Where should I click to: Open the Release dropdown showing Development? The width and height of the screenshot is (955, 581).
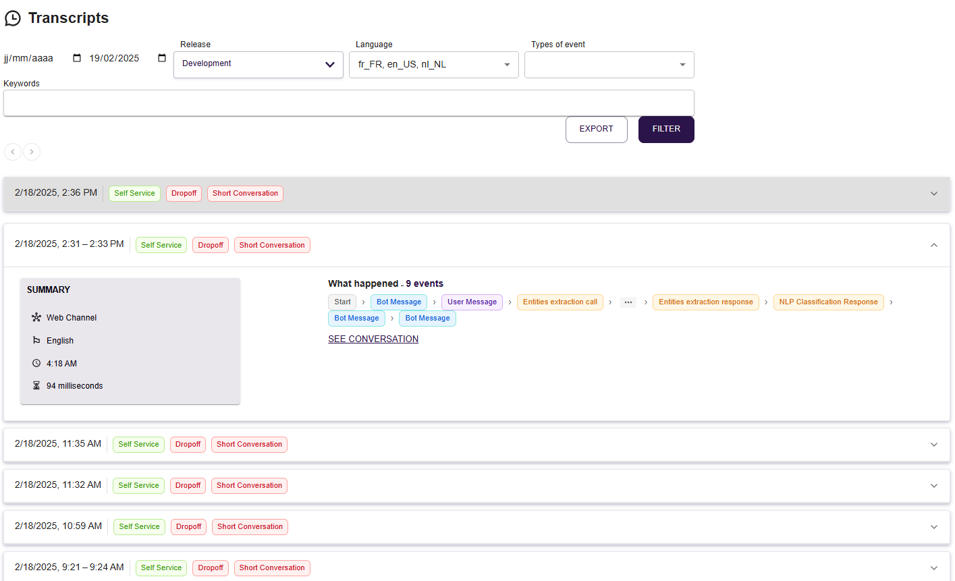click(258, 65)
